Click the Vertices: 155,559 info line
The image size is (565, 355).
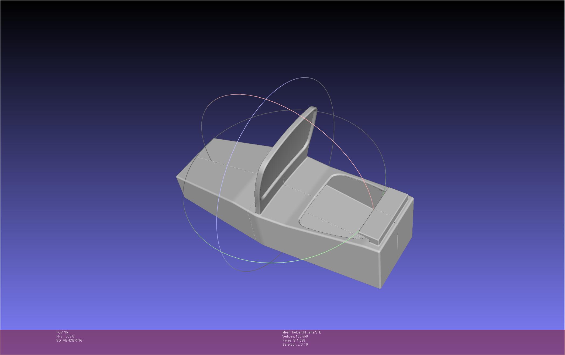click(295, 336)
